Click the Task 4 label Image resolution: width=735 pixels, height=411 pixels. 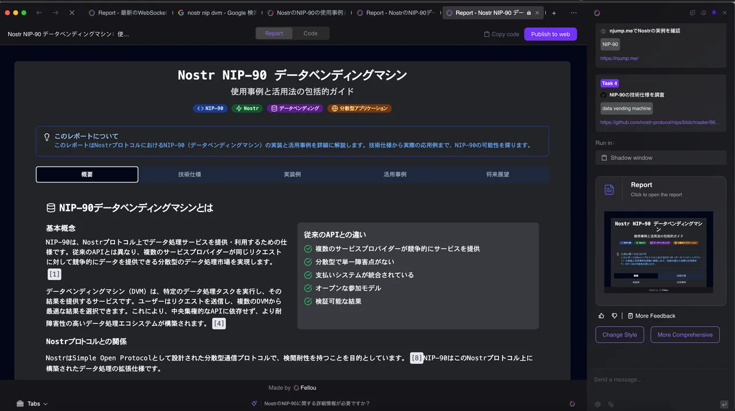[610, 83]
